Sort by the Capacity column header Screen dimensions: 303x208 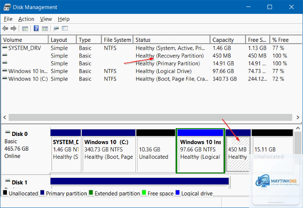click(x=228, y=40)
